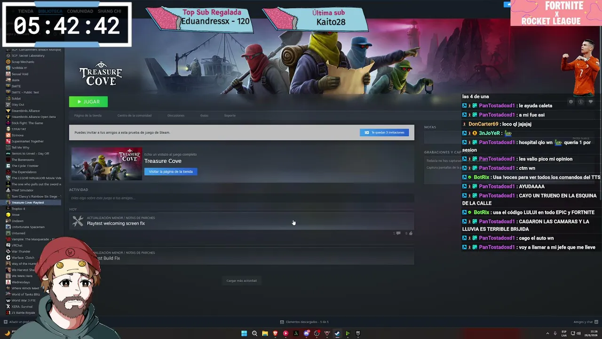
Task: Open File Explorer from the taskbar
Action: 265,333
